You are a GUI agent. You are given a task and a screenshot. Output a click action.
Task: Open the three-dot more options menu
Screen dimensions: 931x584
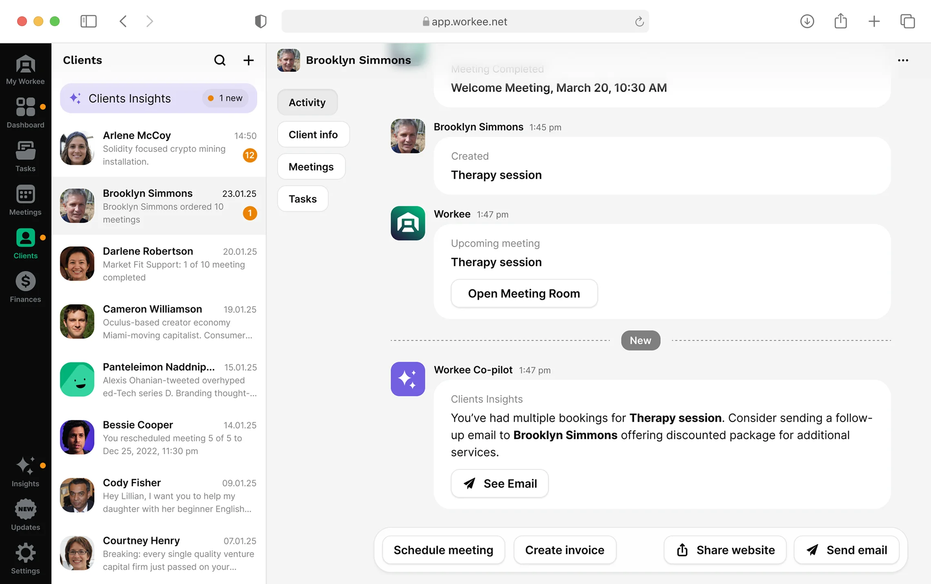point(903,60)
